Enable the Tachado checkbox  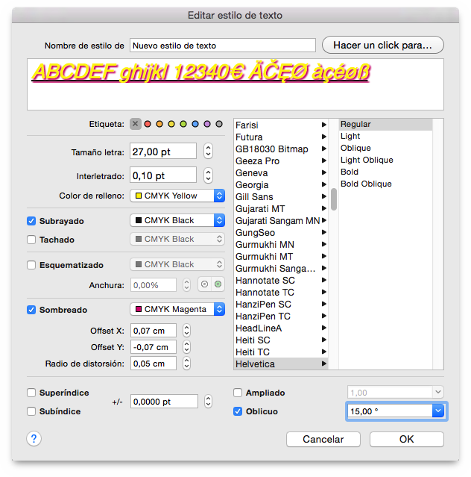coord(31,240)
